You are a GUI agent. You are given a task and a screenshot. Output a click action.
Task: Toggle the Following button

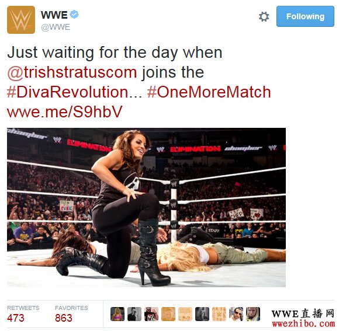tap(305, 16)
